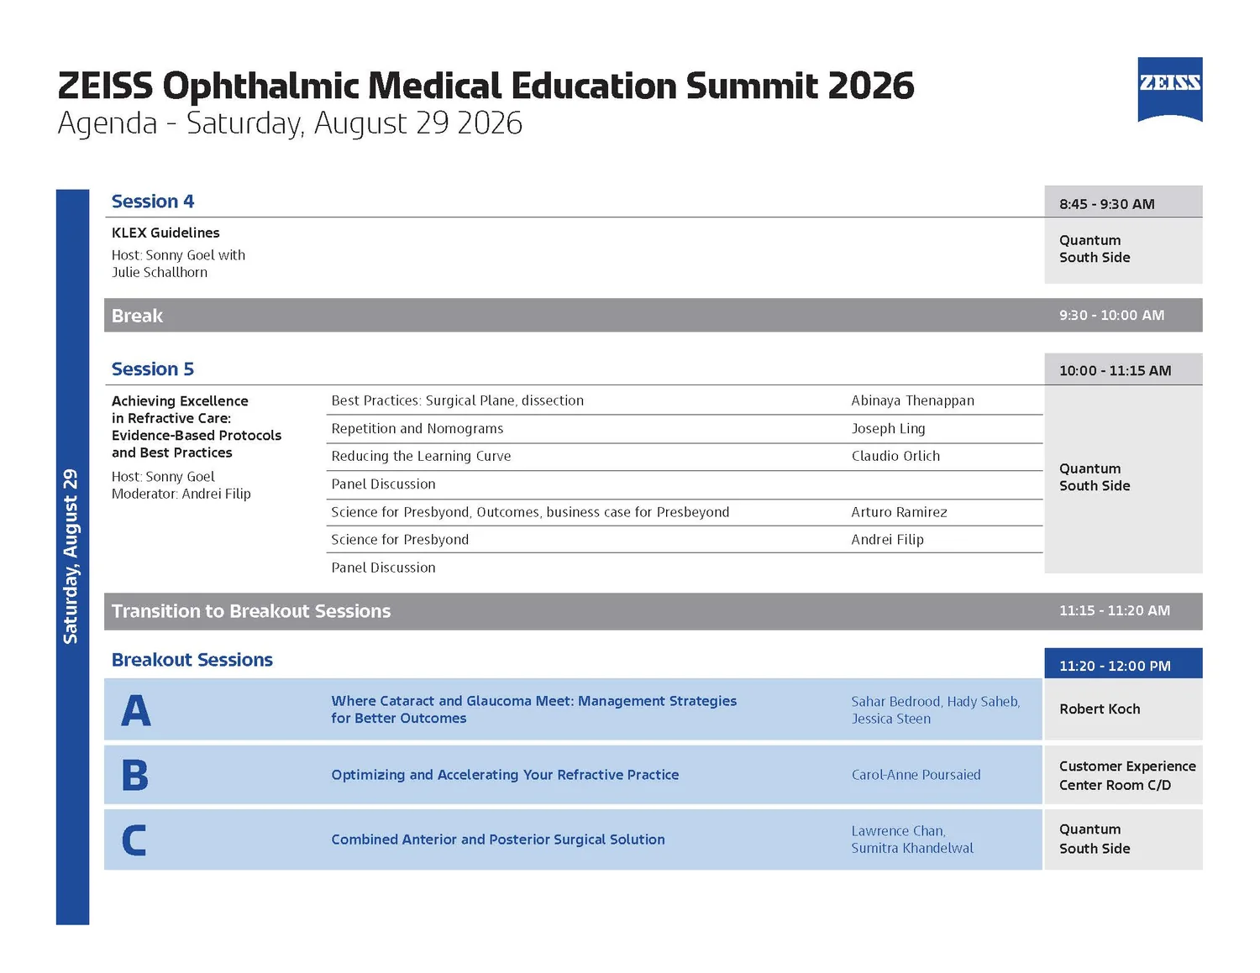Click the ZEISS logo
This screenshot has width=1260, height=973.
1169,90
